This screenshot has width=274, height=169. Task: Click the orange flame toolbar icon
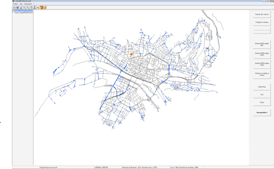[x=45, y=7]
